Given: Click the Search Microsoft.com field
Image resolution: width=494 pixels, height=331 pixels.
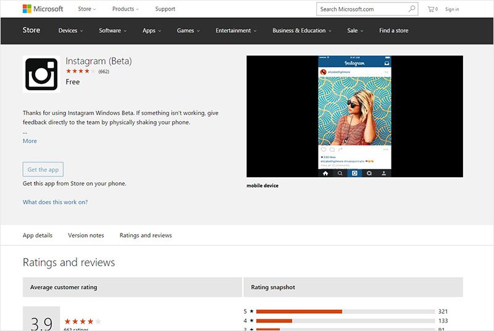Looking at the screenshot, I should pos(362,9).
